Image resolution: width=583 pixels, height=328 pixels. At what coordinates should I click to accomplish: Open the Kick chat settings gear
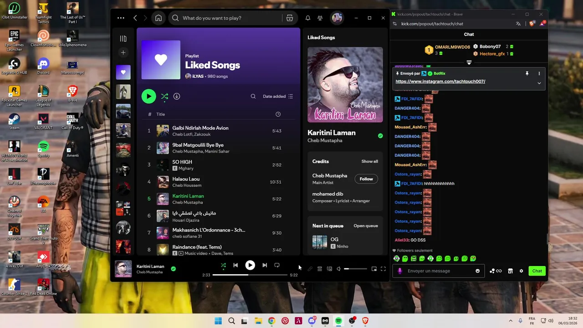pyautogui.click(x=522, y=271)
